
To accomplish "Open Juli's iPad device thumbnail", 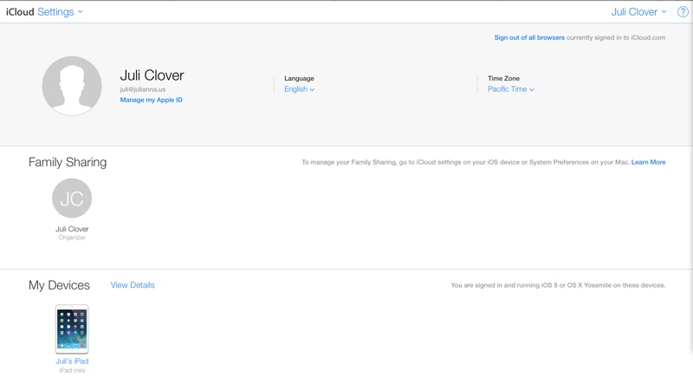I will tap(72, 329).
